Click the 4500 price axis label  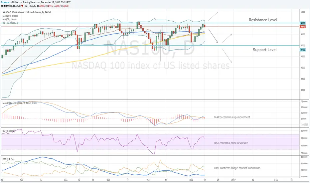point(303,68)
